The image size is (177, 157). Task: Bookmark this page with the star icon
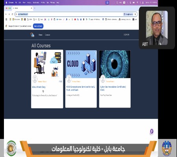pyautogui.click(x=135, y=14)
